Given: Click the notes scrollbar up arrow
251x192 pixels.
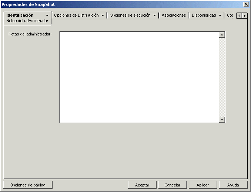Looking at the screenshot, I should 222,35.
